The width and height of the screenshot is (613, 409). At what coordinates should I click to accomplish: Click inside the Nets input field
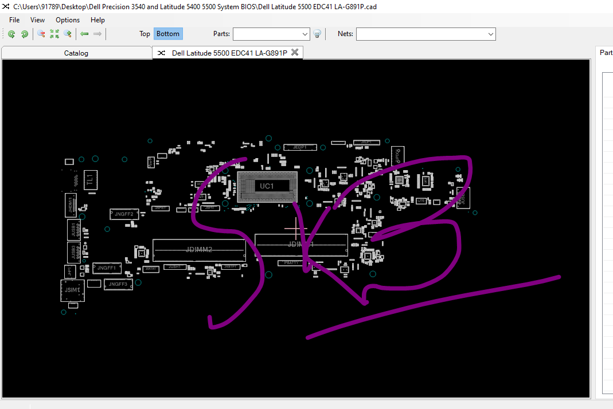point(421,34)
